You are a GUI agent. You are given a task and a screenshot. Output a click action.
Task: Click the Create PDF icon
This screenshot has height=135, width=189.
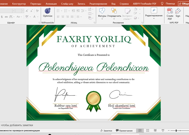coord(170,14)
